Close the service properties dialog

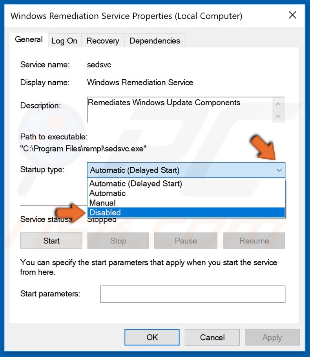[x=292, y=15]
